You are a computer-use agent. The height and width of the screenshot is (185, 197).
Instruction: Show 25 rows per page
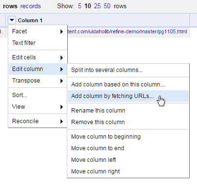(x=97, y=6)
